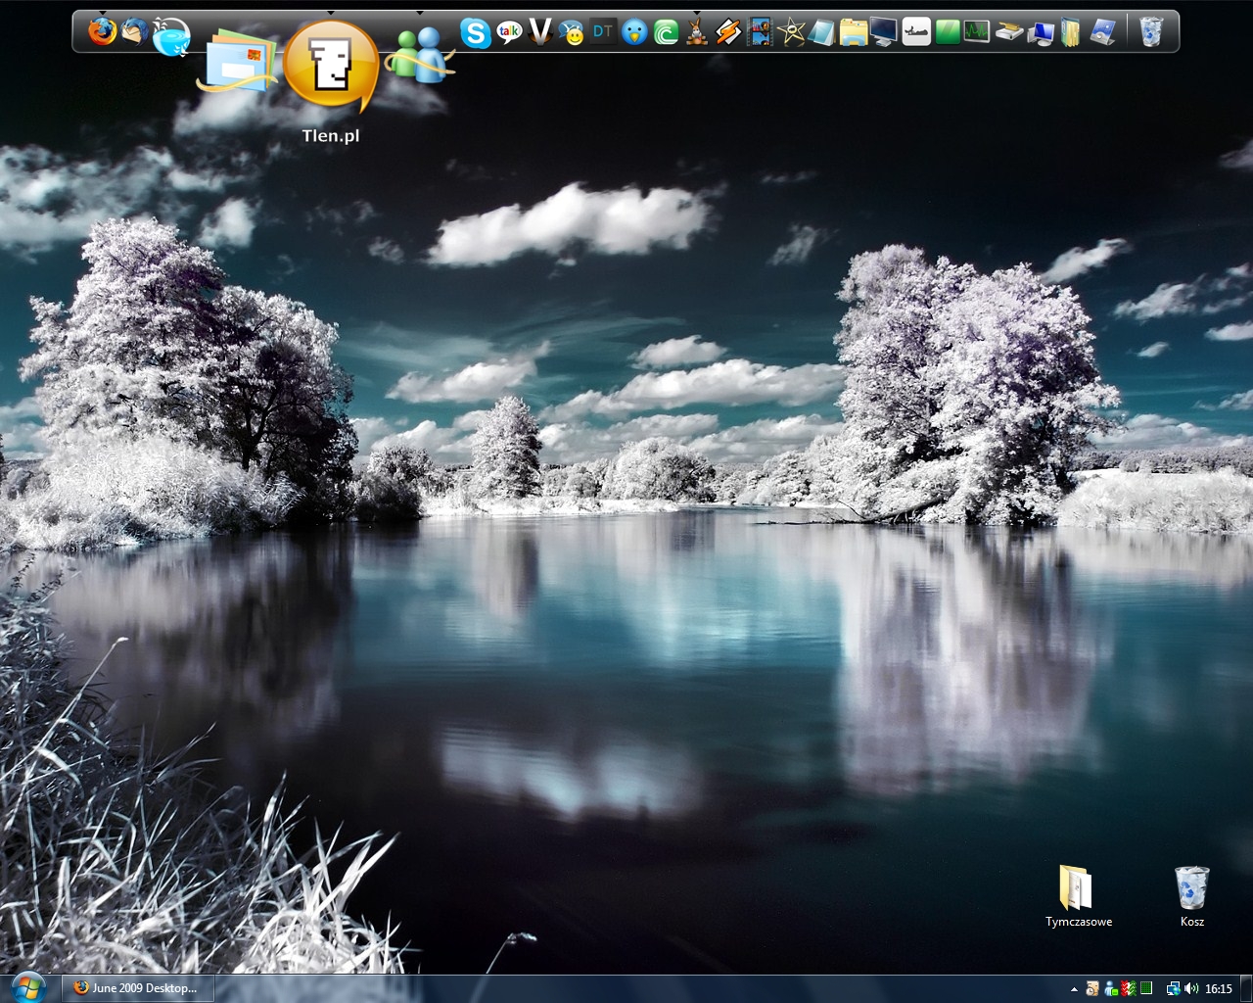Start Winamp from the dock
Screen dimensions: 1253x1003
pos(727,32)
